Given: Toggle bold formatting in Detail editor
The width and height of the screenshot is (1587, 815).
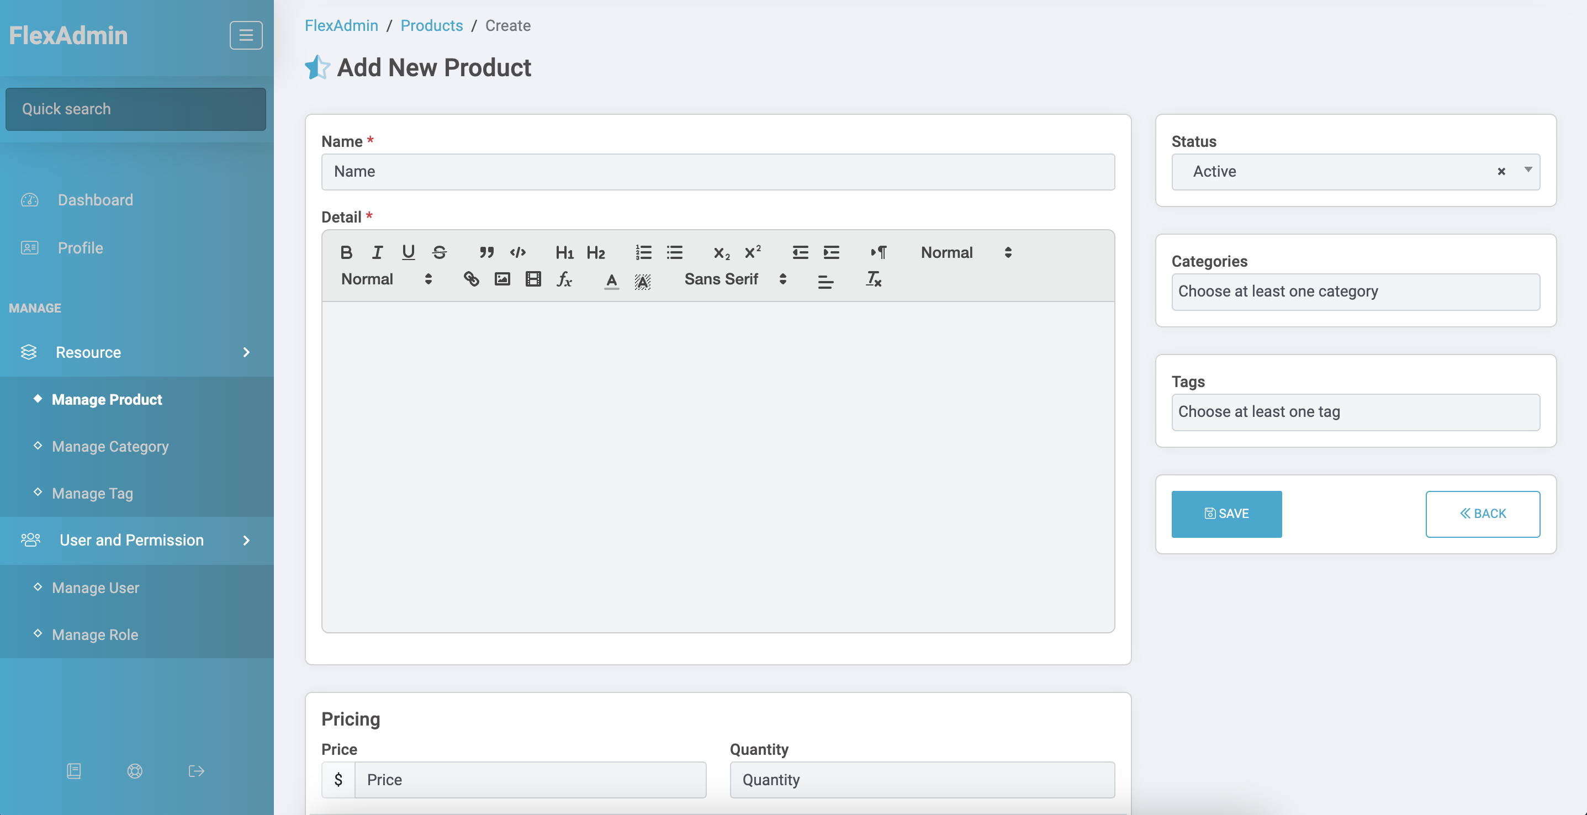Looking at the screenshot, I should [x=346, y=252].
